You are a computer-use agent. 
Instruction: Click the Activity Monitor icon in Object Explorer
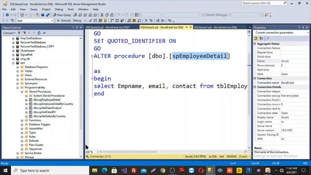point(44,33)
